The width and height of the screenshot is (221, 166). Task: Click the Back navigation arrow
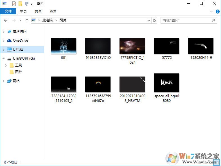pyautogui.click(x=6, y=20)
